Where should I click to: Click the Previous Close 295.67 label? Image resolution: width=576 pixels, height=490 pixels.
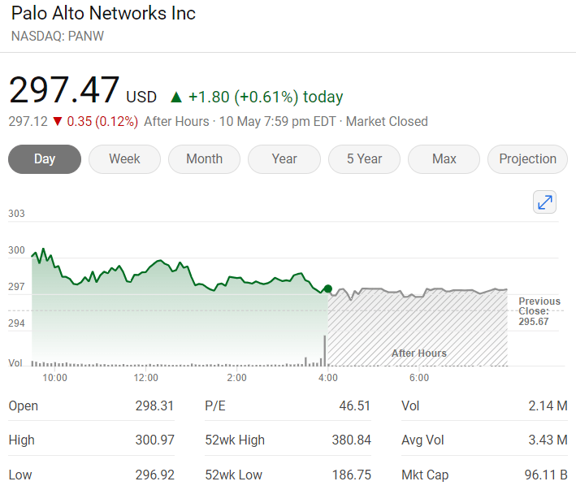[x=539, y=311]
